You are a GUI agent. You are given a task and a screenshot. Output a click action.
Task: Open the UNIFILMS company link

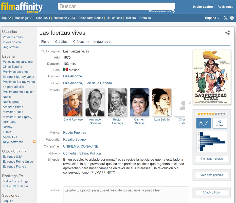coord(71,146)
